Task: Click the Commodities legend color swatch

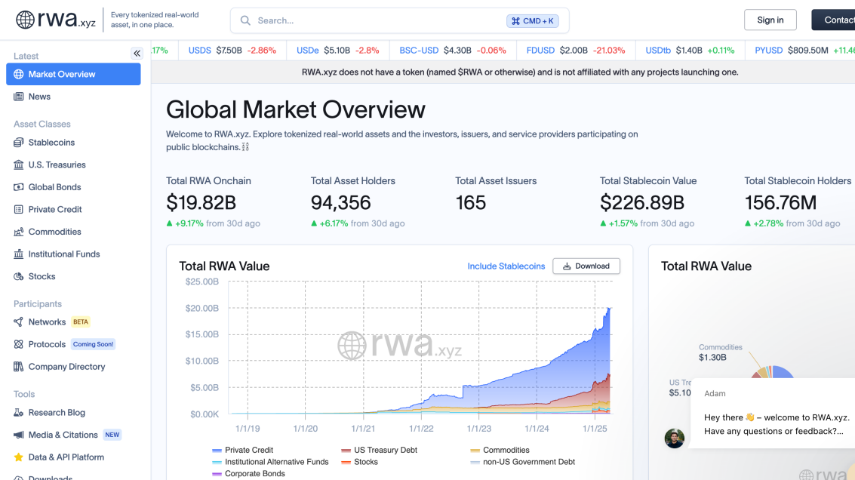Action: point(475,451)
